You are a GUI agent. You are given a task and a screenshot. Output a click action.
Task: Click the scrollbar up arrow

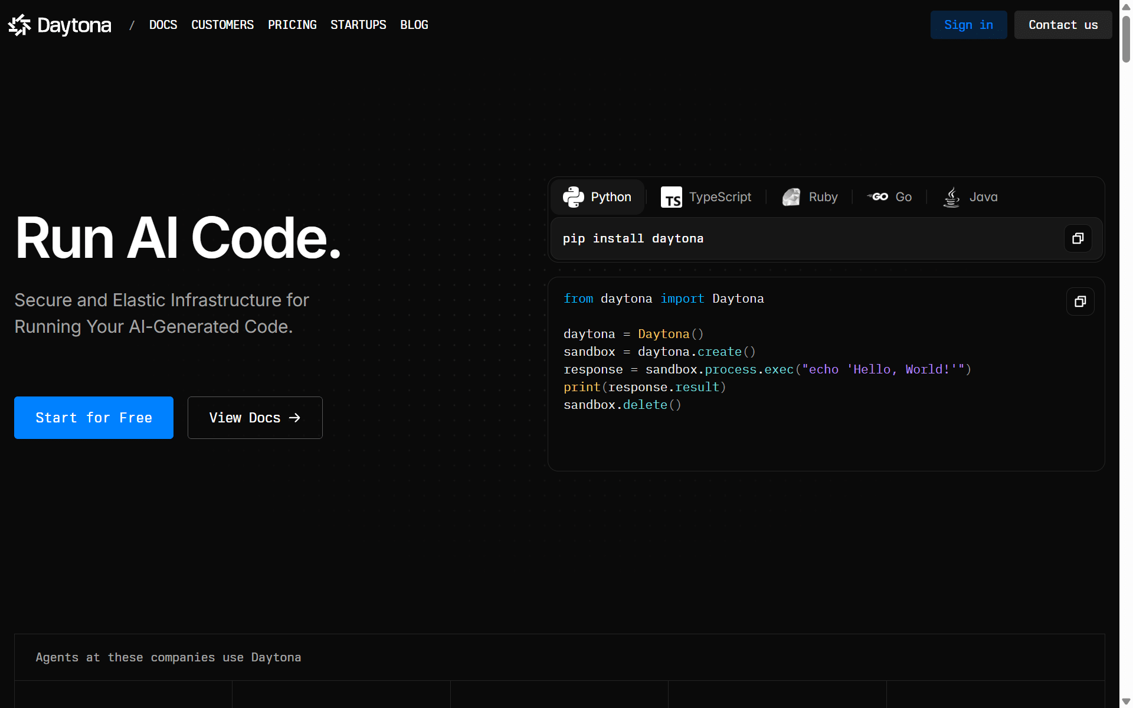tap(1126, 6)
